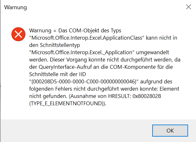Click the TYPE_E_ELEMENTNOTFOUND error text
The image size is (196, 142).
(68, 104)
